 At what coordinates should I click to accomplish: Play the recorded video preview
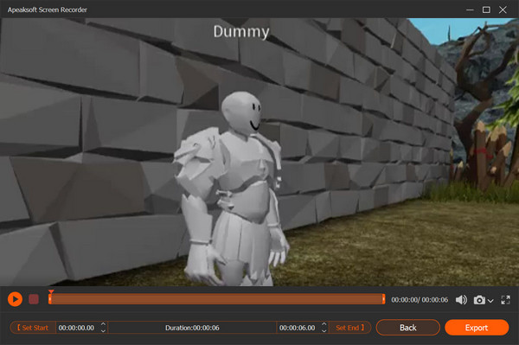coord(15,299)
